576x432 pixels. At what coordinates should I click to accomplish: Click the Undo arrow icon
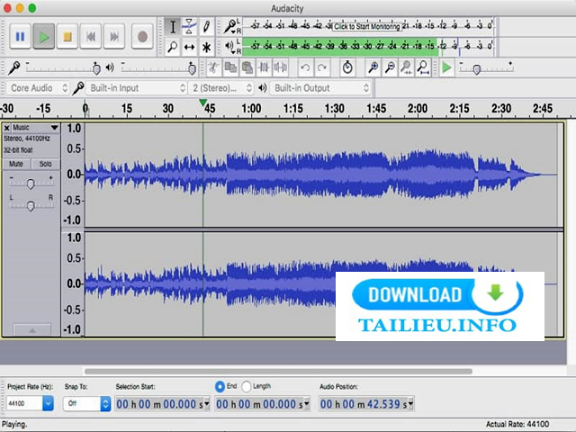pos(305,67)
